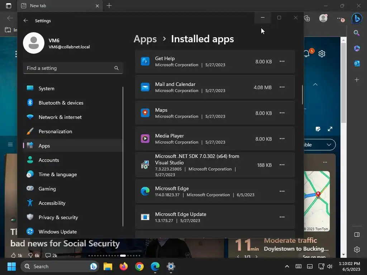
Task: Open a new Edge browser tab
Action: click(109, 6)
